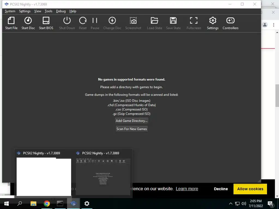The height and width of the screenshot is (209, 279).
Task: Click the Start File toolbar icon
Action: [11, 23]
